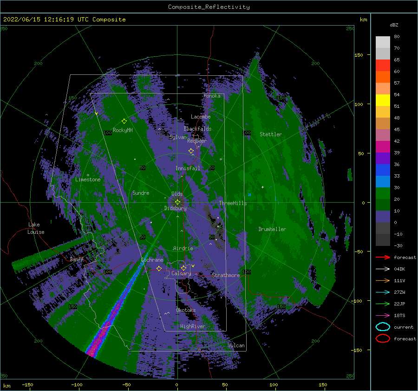Click the dBZ heading above the color scale
This screenshot has height=391, width=418.
pos(394,25)
